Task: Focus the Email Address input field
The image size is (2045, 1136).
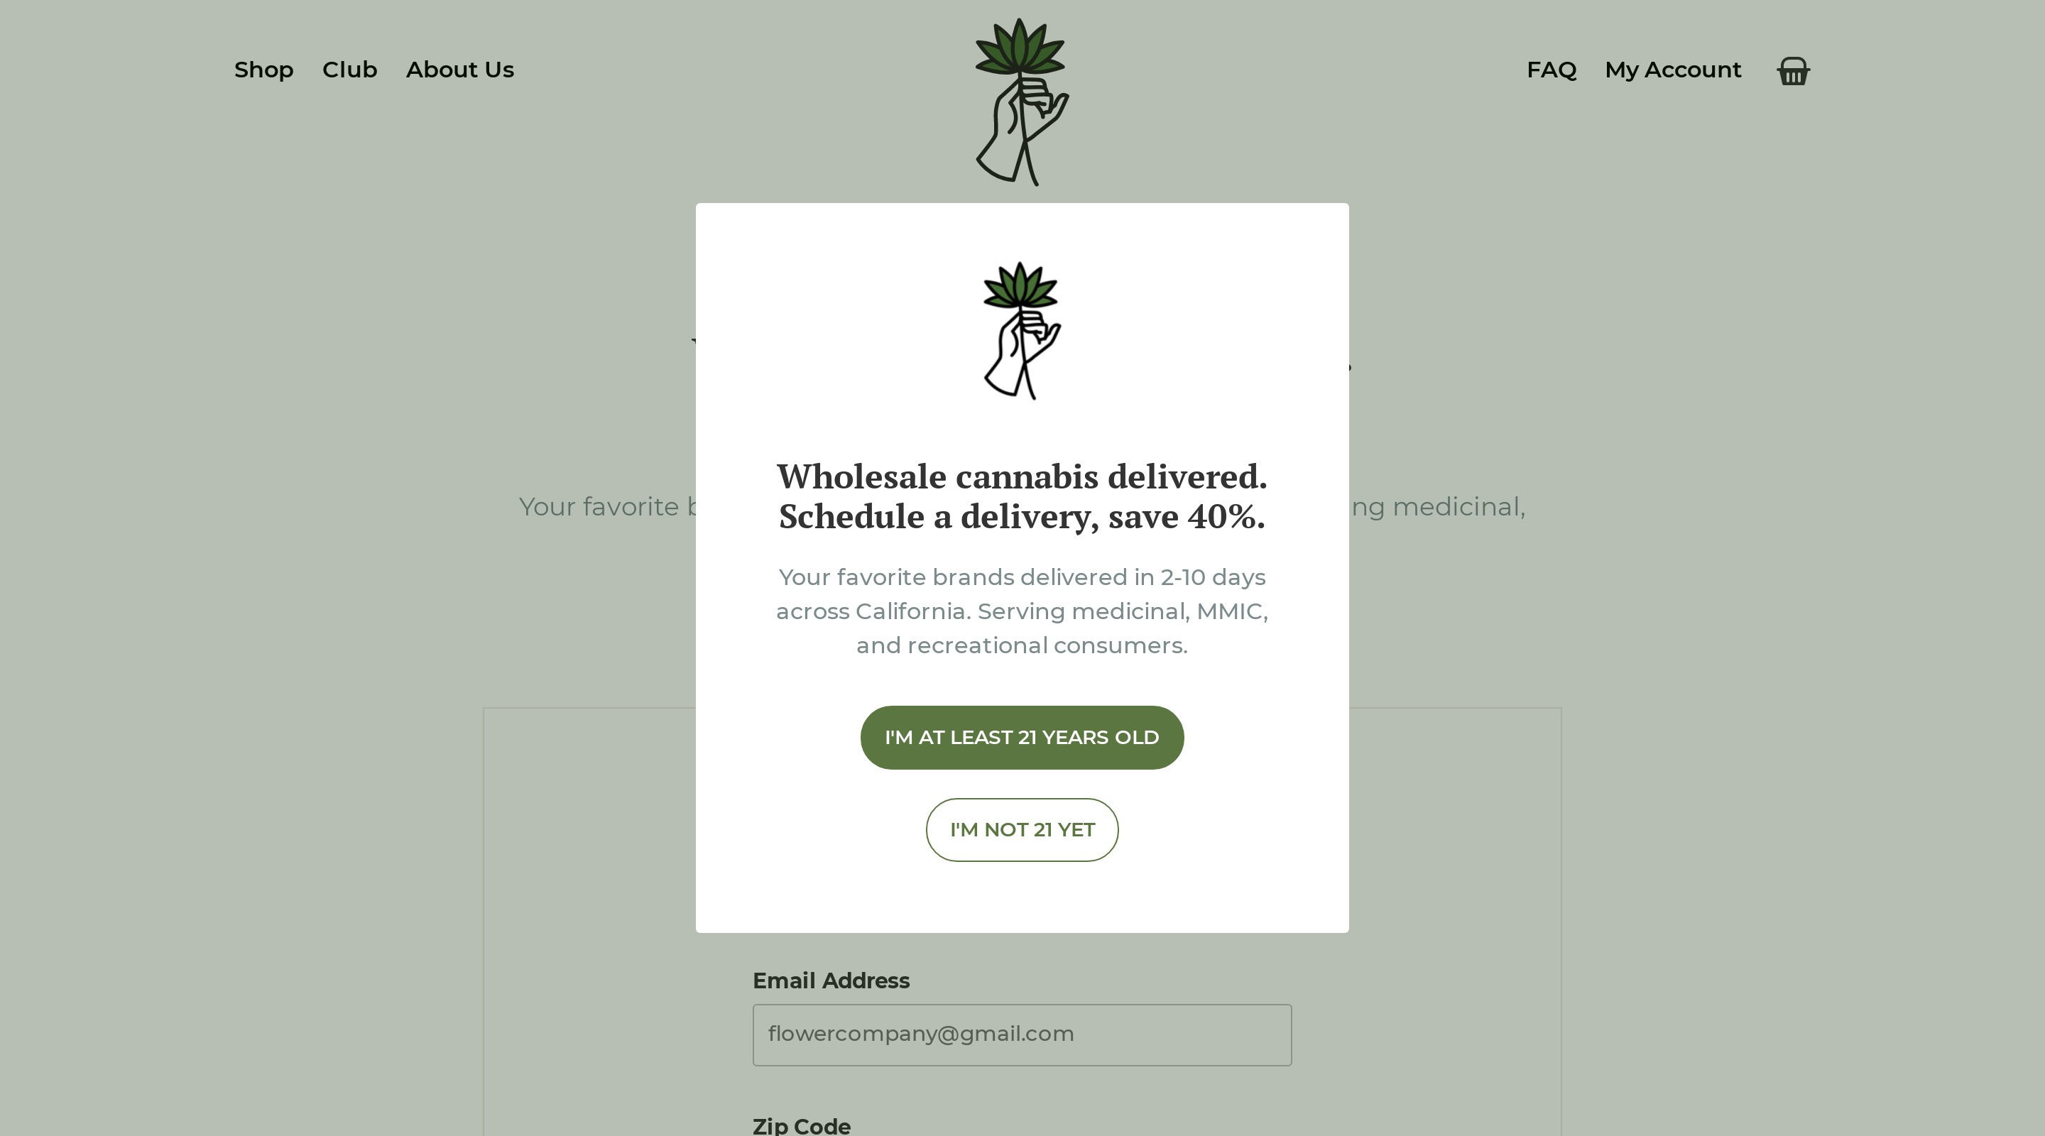Action: [1022, 1034]
